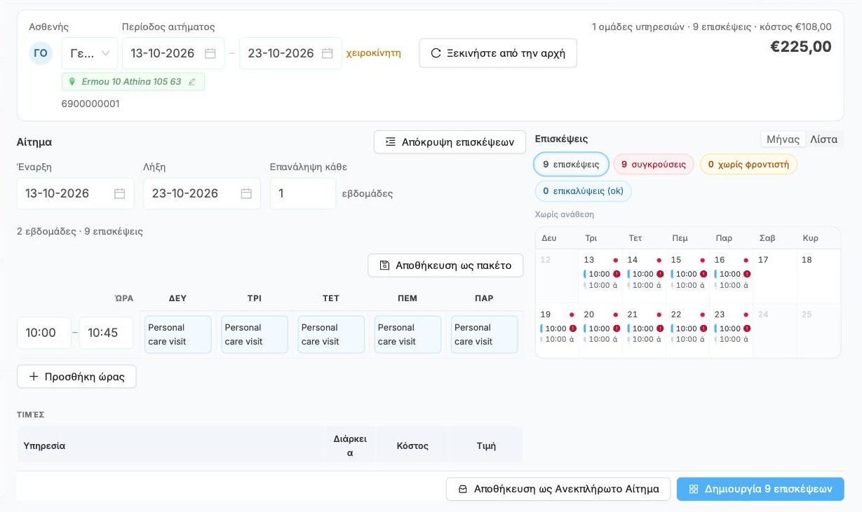
Task: Click the Κόστος column header
Action: pos(412,445)
